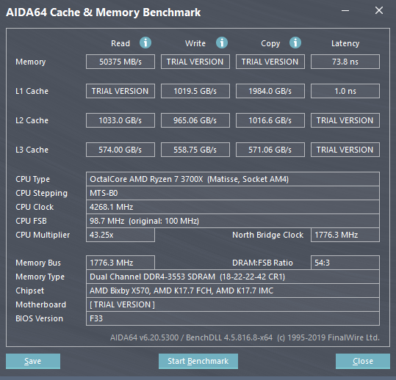396x380 pixels.
Task: Click Start Benchmark button
Action: point(198,361)
